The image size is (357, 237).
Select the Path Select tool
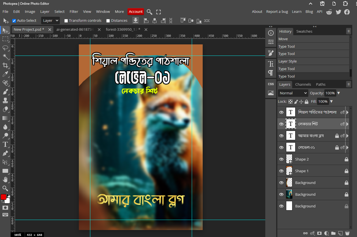tap(5, 162)
